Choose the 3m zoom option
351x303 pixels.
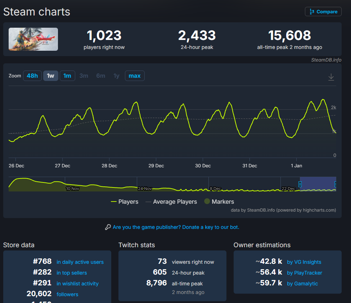click(x=84, y=76)
